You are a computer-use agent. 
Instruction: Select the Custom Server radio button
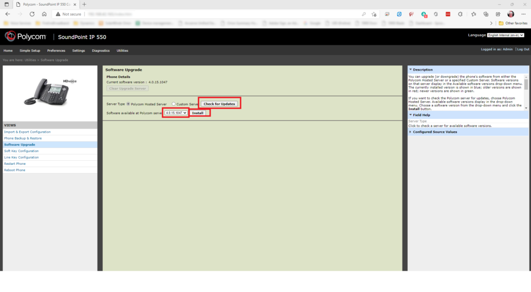[173, 104]
